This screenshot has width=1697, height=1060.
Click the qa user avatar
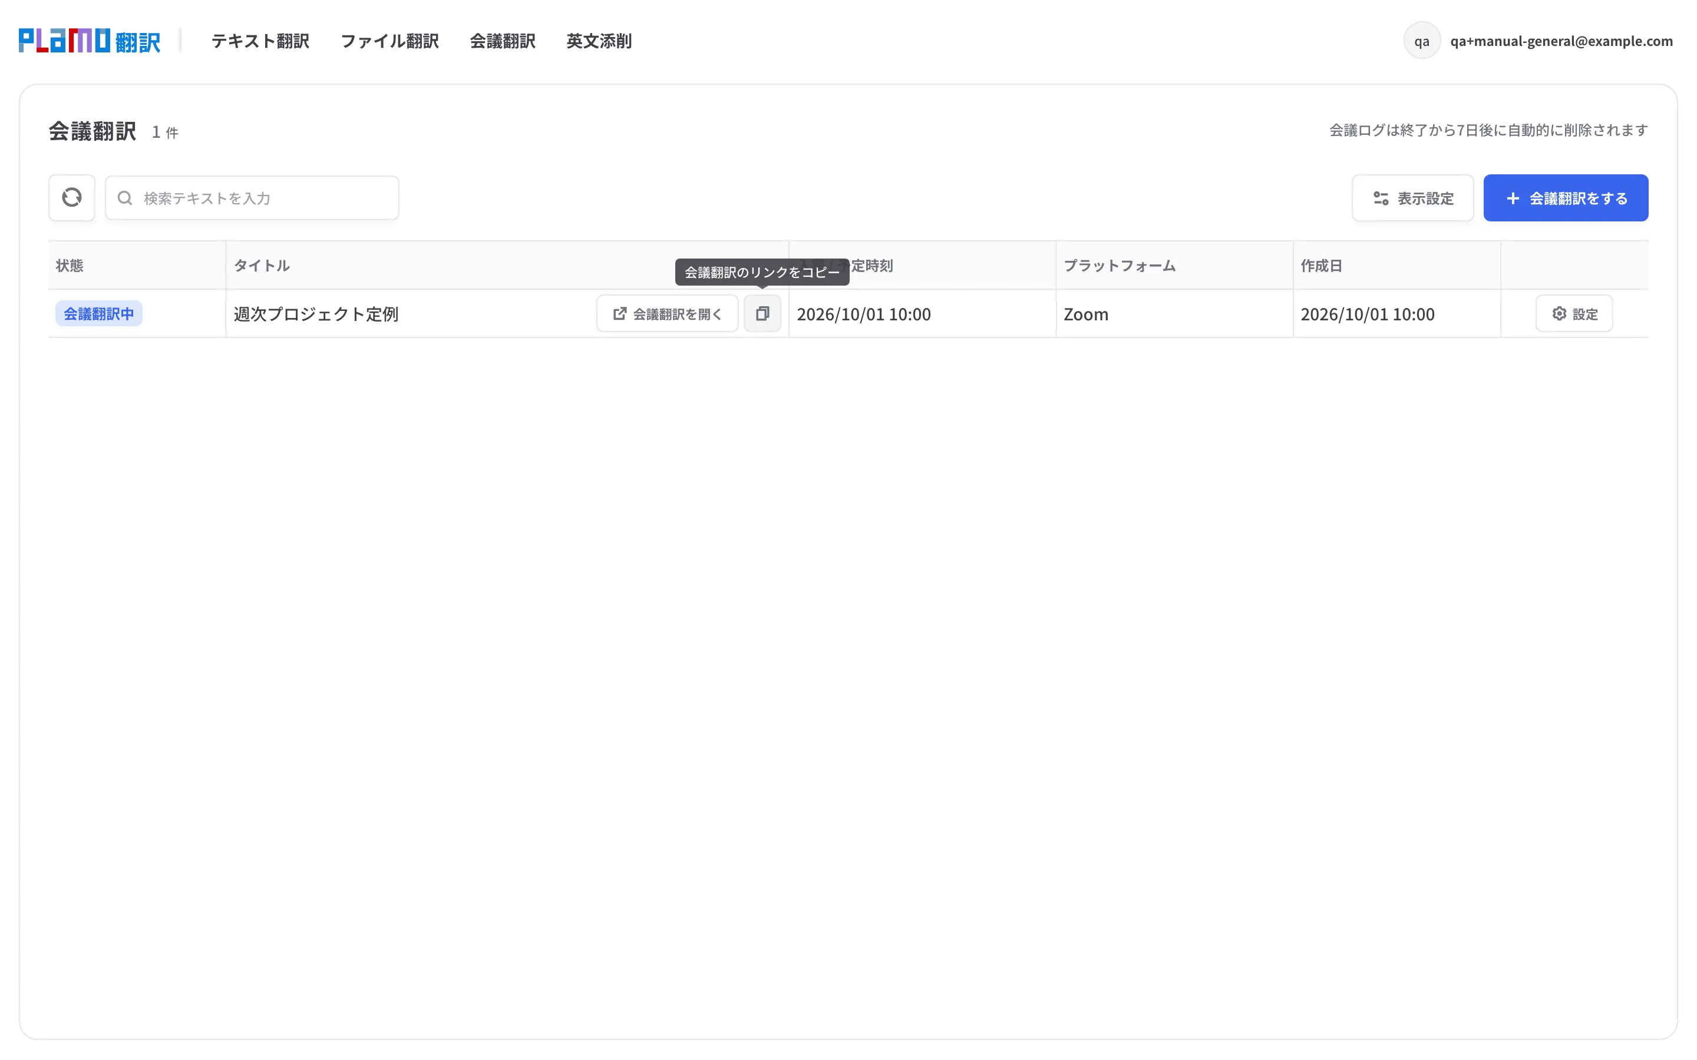pyautogui.click(x=1421, y=41)
